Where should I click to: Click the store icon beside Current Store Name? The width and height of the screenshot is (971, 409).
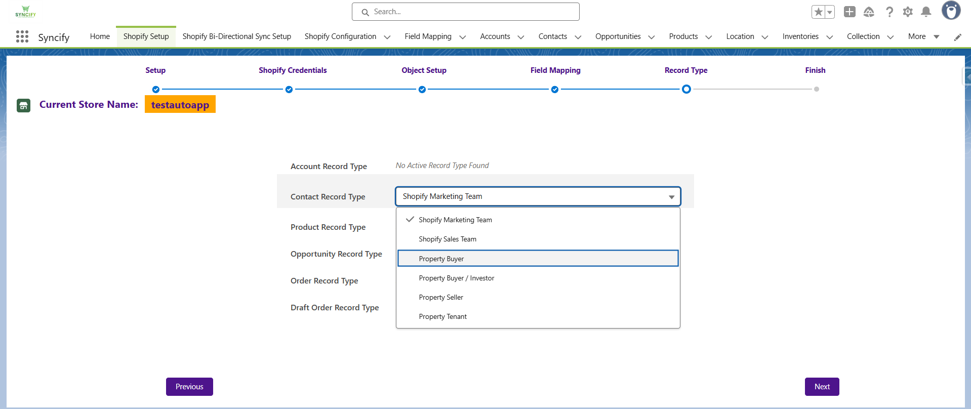[23, 105]
